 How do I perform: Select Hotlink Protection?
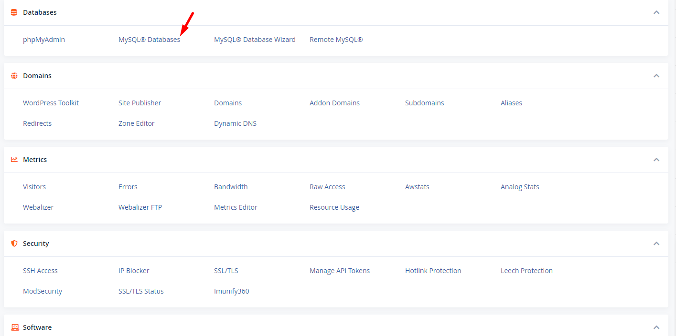tap(433, 271)
